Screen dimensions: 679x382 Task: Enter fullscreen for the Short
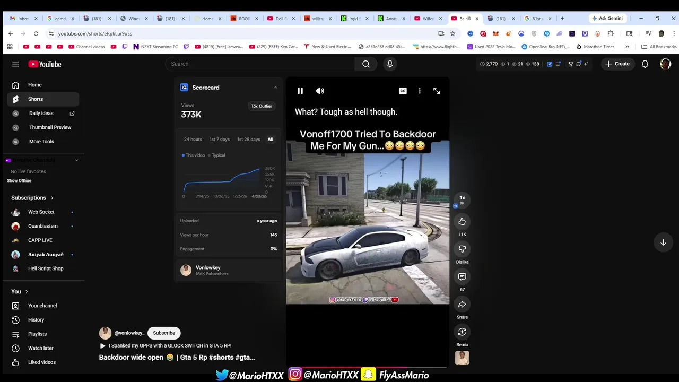tap(437, 91)
